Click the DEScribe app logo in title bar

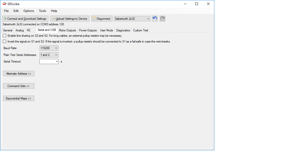click(4, 4)
